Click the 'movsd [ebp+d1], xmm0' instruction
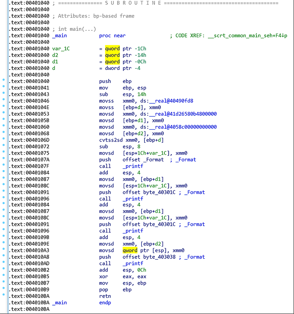Screen dimensions: 294x314 click(x=131, y=120)
